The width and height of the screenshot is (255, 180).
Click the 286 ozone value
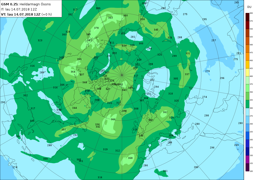pyautogui.click(x=146, y=165)
